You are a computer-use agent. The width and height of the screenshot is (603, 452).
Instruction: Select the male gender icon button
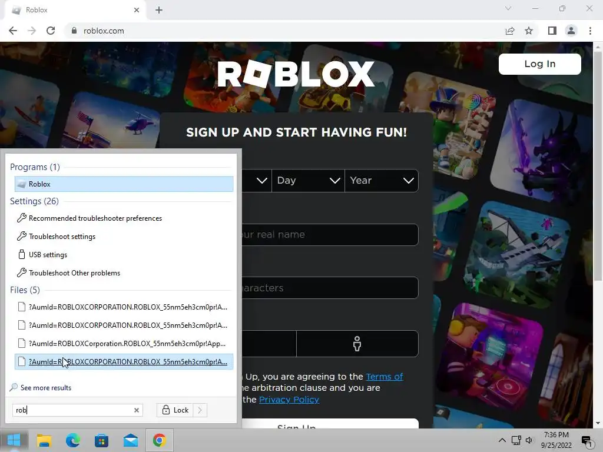click(x=357, y=344)
